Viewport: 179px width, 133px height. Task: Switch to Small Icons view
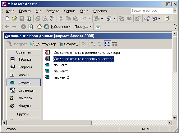100,44
